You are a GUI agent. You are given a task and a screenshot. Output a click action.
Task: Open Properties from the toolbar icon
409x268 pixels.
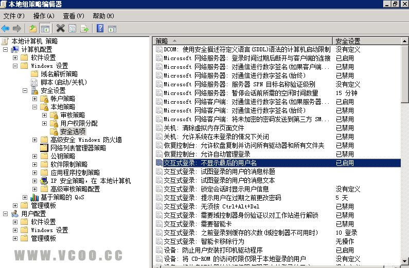coord(73,28)
